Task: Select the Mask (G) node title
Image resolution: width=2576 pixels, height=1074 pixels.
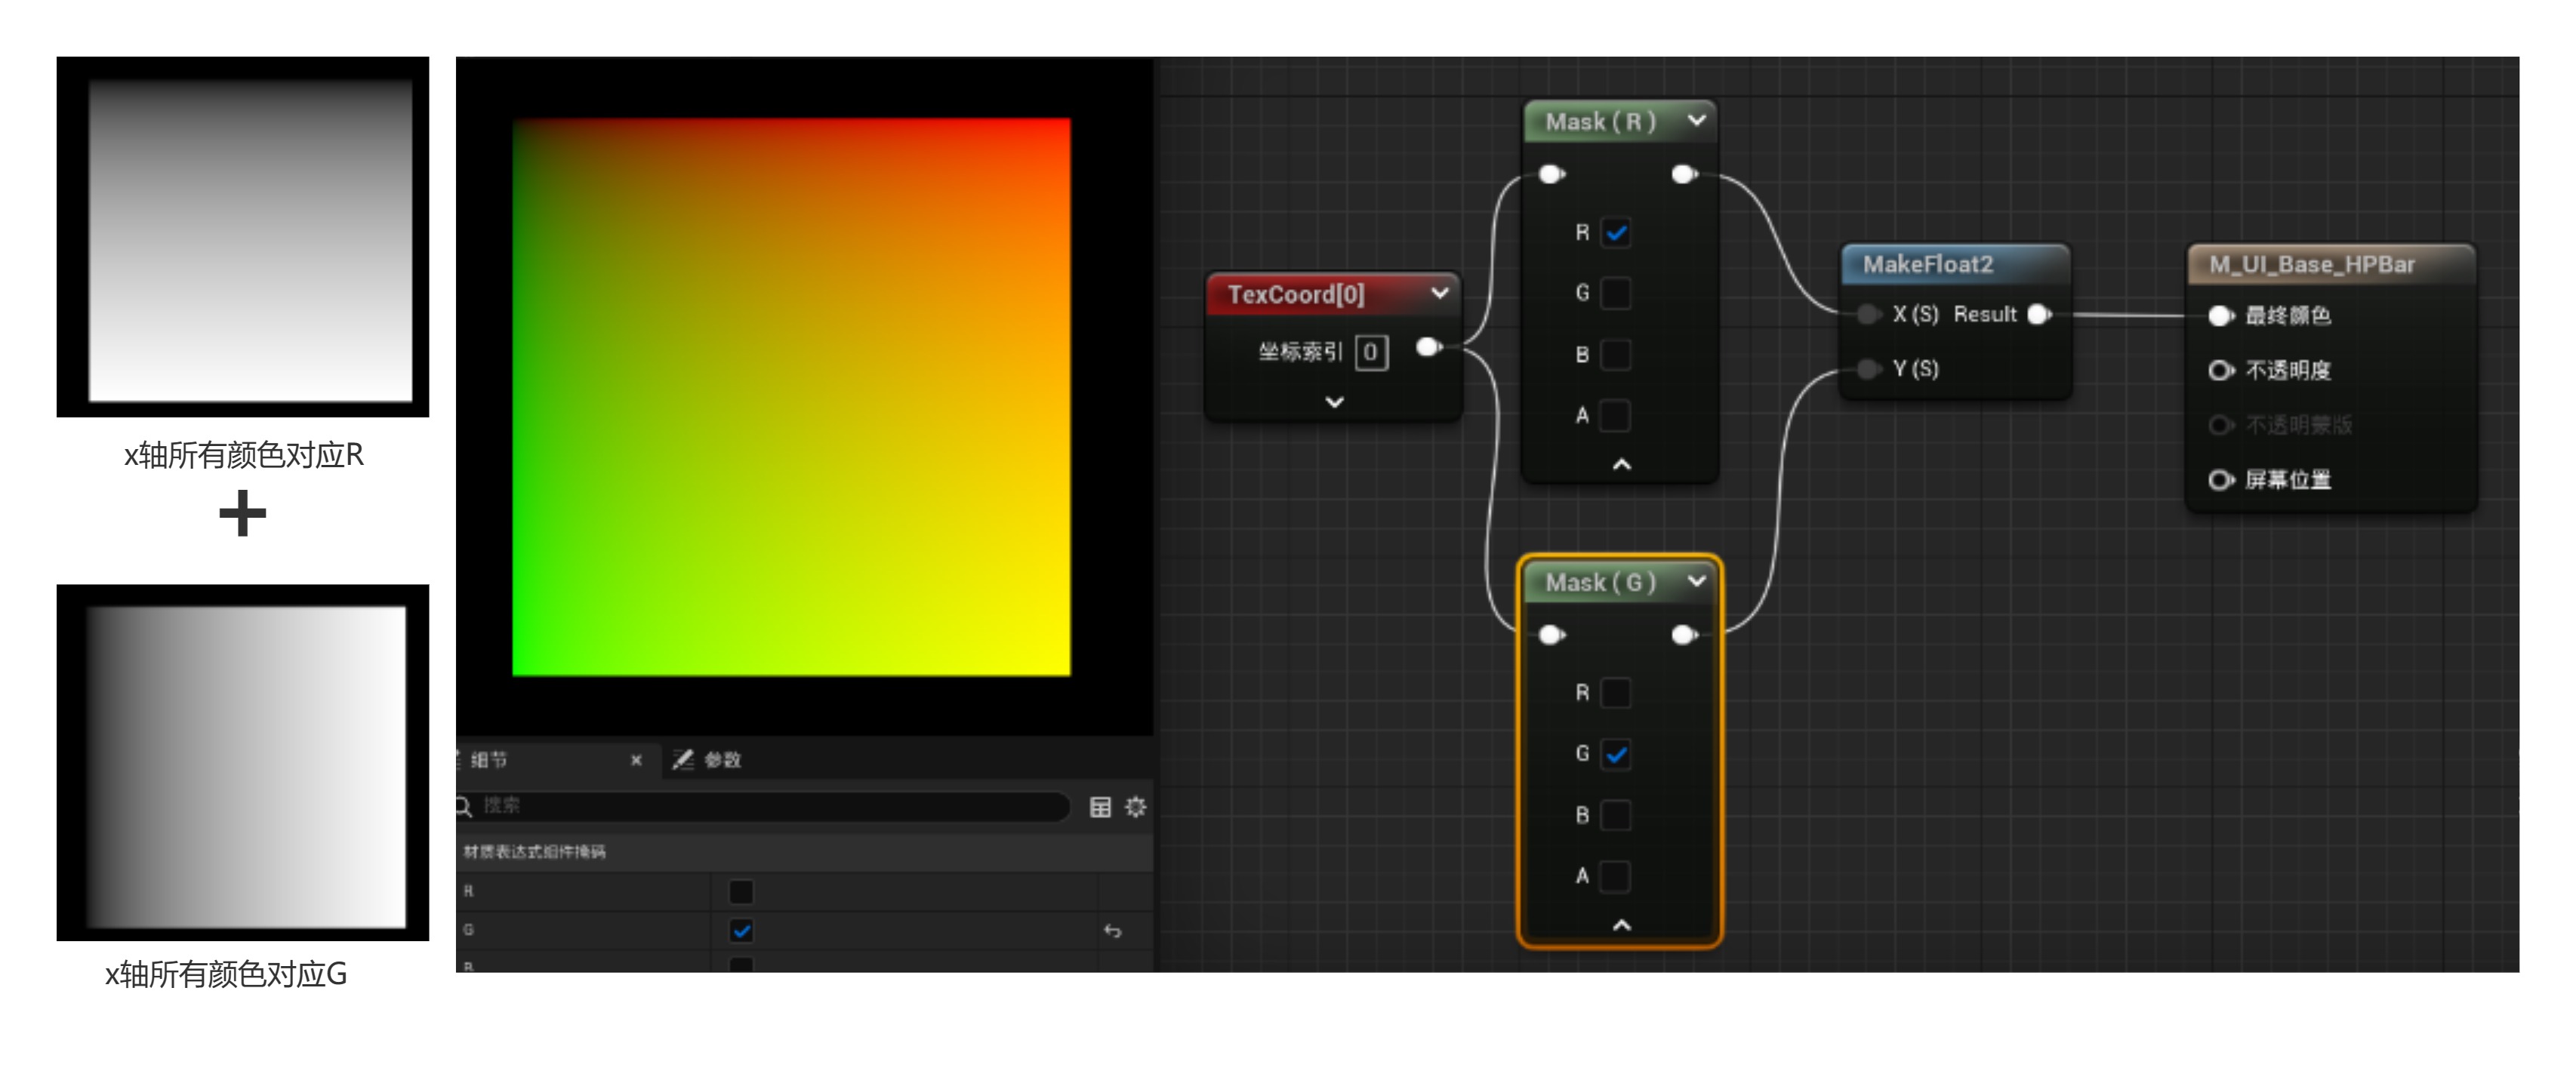Action: click(1600, 582)
